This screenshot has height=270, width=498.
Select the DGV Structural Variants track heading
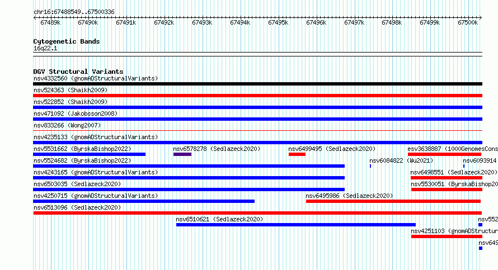click(x=78, y=72)
